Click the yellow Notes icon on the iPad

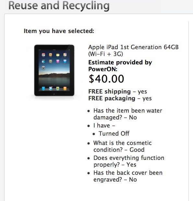pos(58,55)
